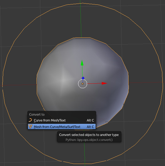The width and height of the screenshot is (165, 166).
Task: Click the curve icon beside Curve from Mesh/Text
Action: pyautogui.click(x=30, y=120)
